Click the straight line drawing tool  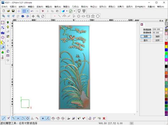pyautogui.click(x=59, y=16)
